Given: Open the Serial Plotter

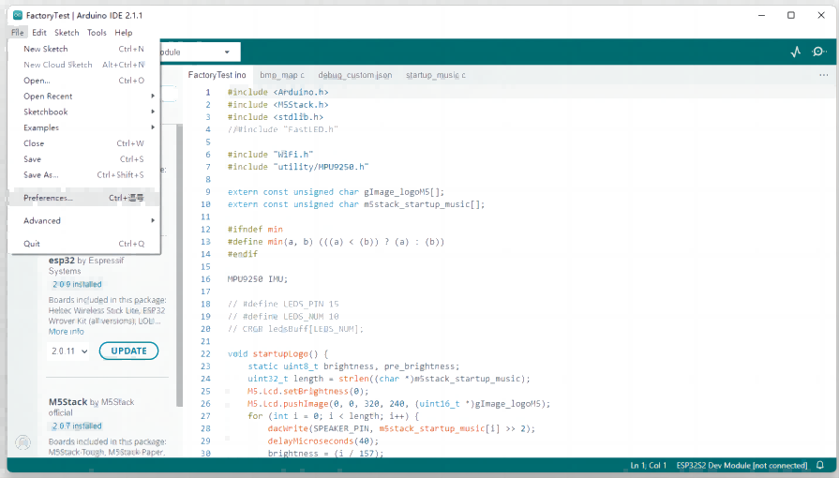Looking at the screenshot, I should (795, 52).
